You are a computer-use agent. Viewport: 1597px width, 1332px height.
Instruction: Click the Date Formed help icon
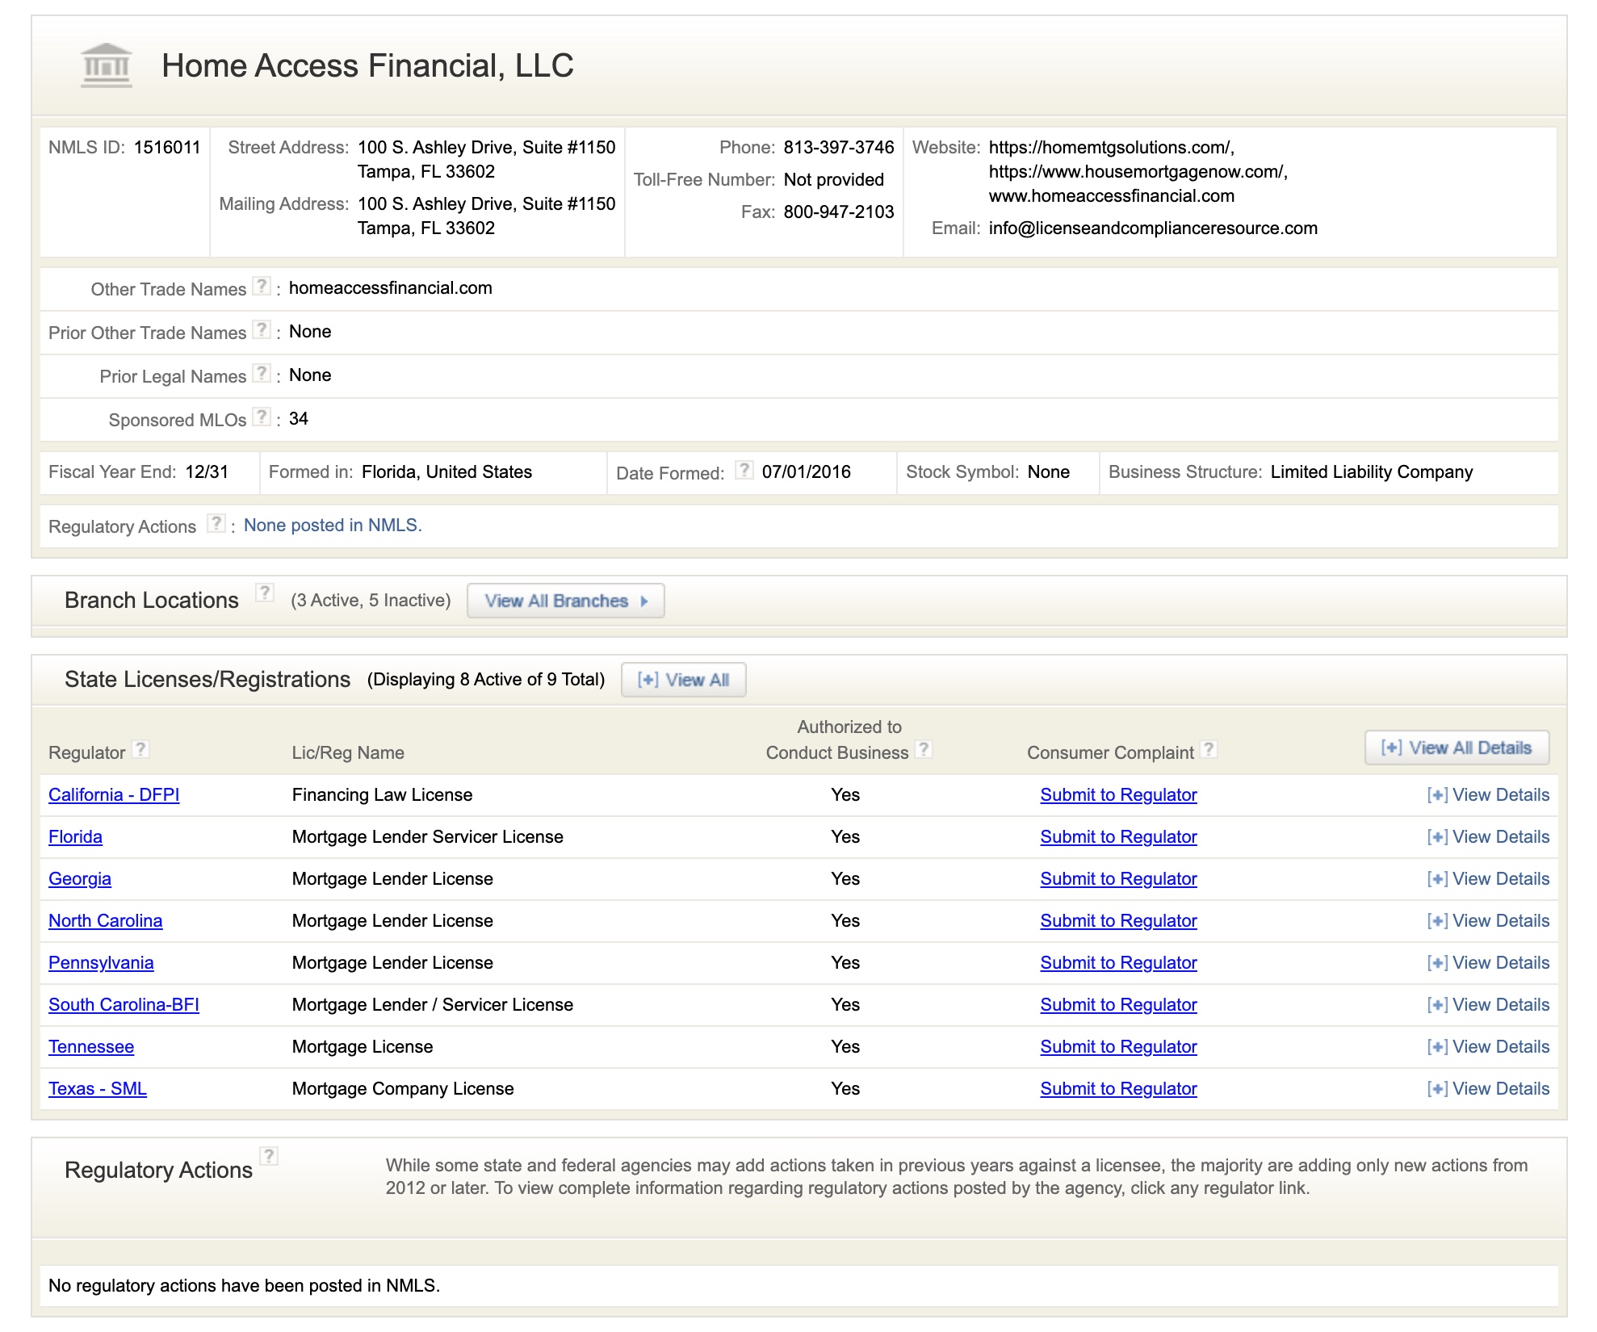pyautogui.click(x=744, y=471)
